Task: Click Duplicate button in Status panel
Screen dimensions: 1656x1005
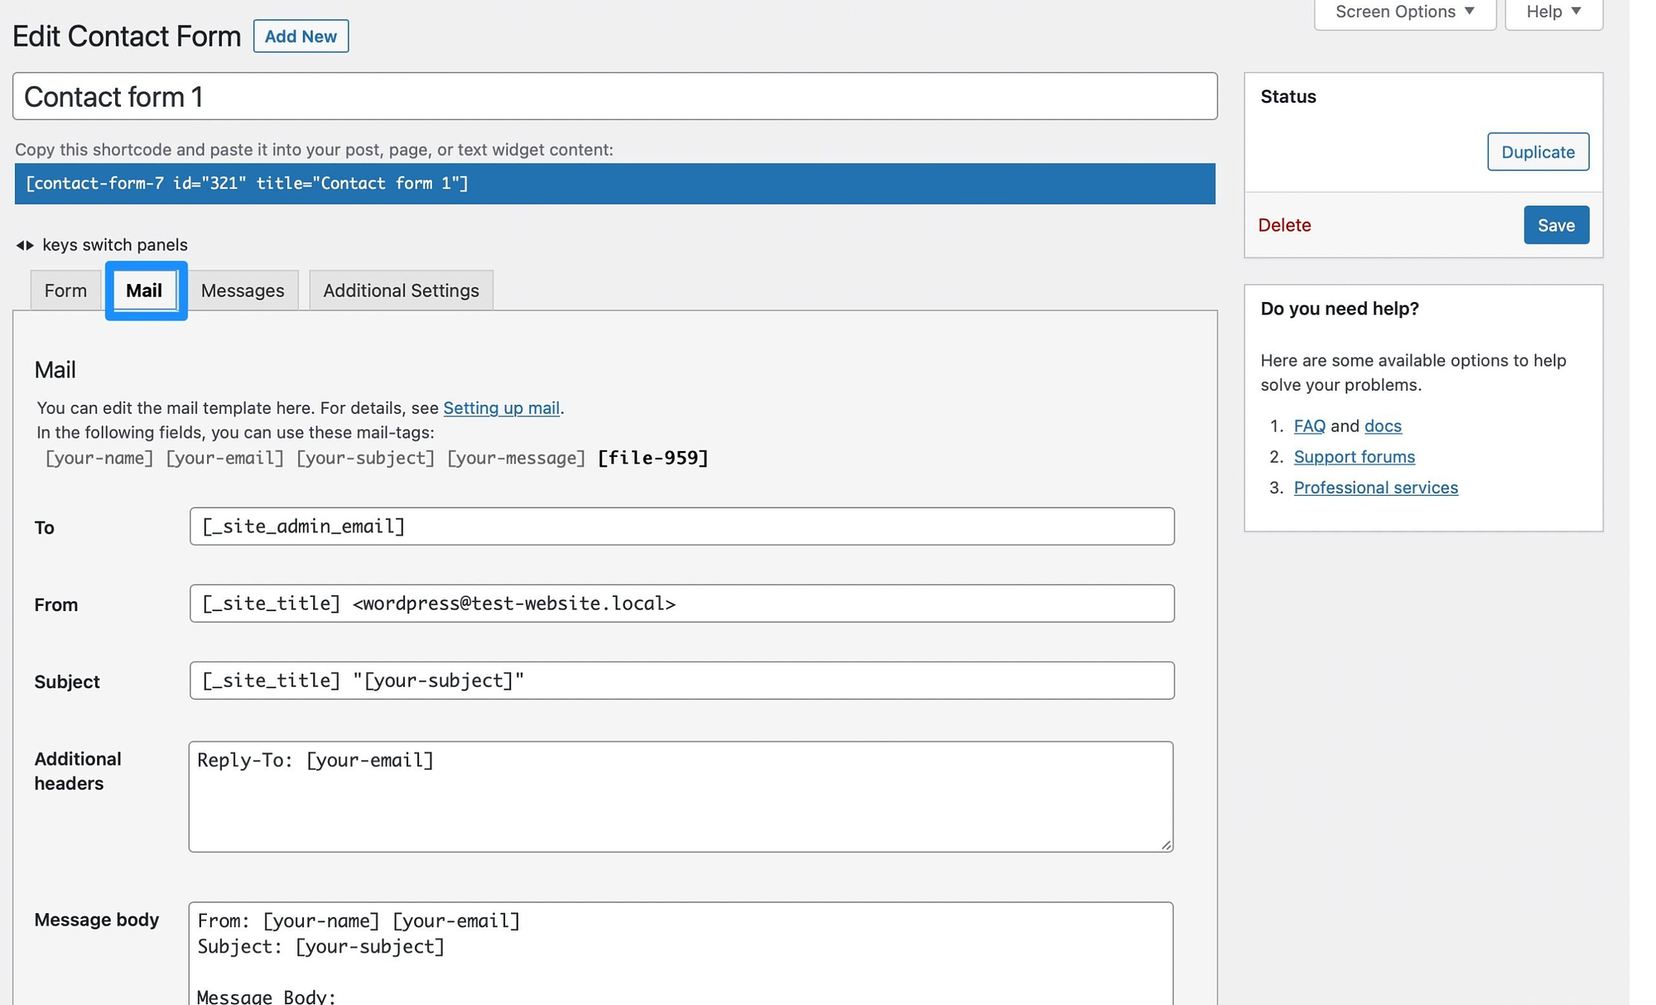Action: tap(1538, 151)
